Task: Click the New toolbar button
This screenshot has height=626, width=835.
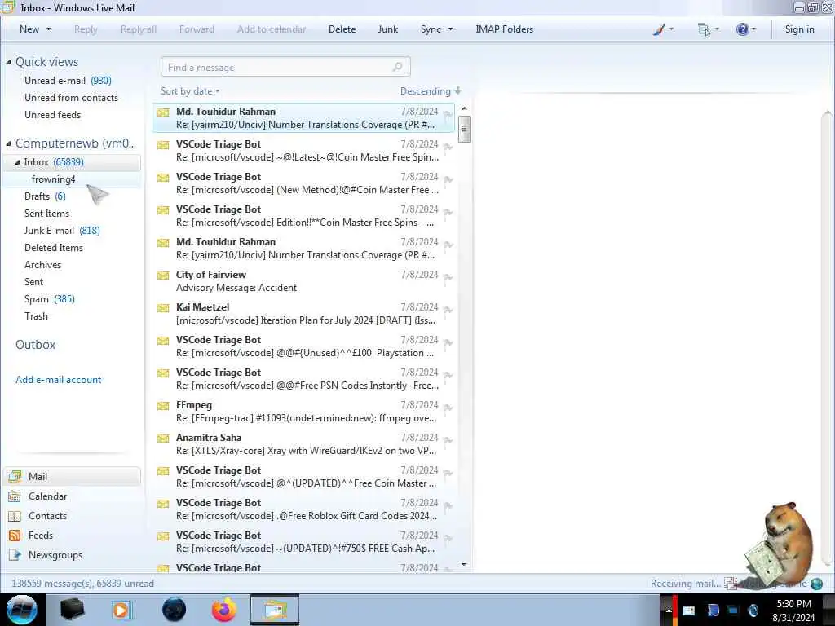Action: [29, 29]
